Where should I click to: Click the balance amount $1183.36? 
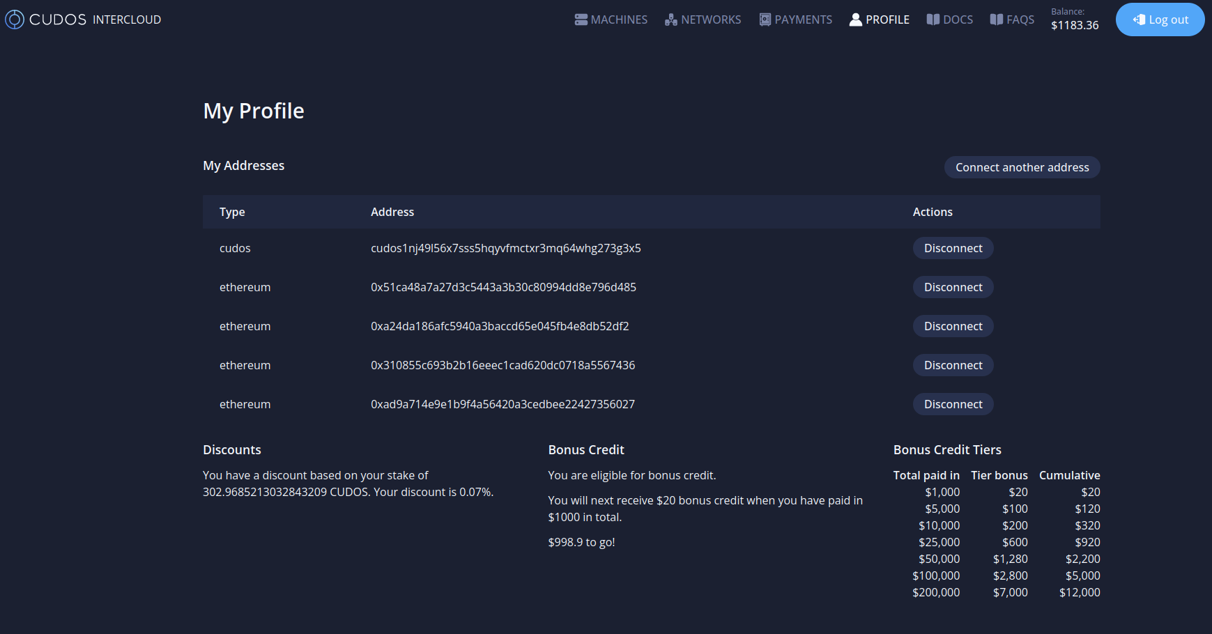pyautogui.click(x=1075, y=25)
